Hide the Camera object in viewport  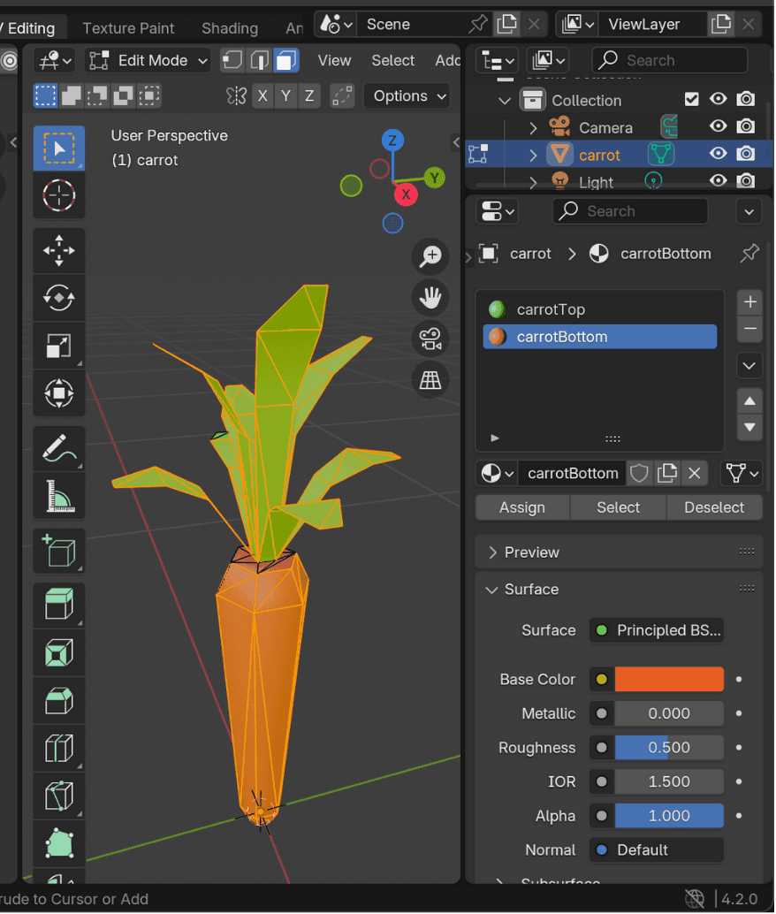719,126
